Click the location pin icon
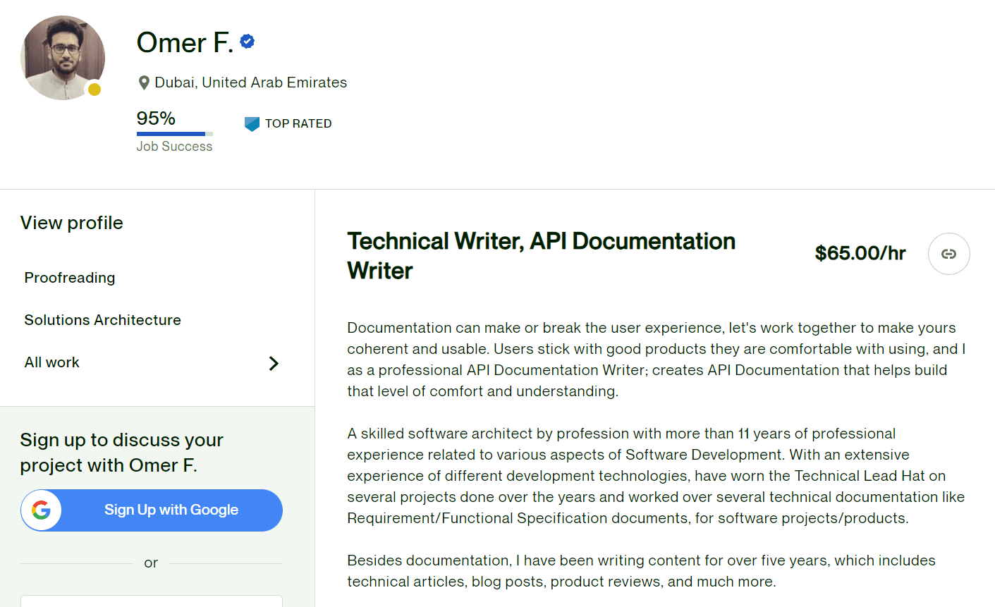995x607 pixels. click(144, 83)
